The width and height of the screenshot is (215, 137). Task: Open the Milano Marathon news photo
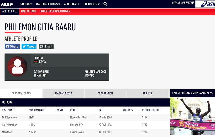(193, 117)
